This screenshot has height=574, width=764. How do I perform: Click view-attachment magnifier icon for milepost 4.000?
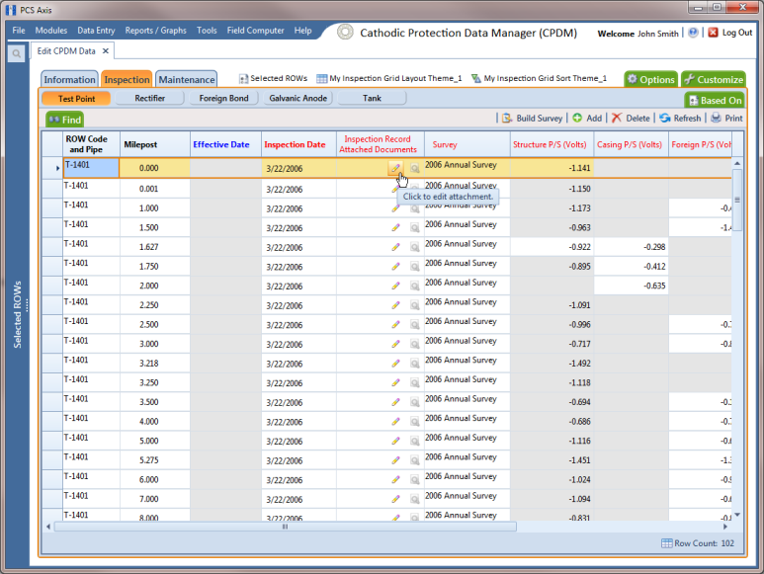(x=415, y=422)
